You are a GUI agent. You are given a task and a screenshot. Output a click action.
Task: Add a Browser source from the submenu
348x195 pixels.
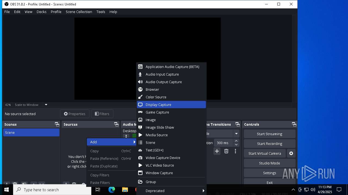coord(171,89)
